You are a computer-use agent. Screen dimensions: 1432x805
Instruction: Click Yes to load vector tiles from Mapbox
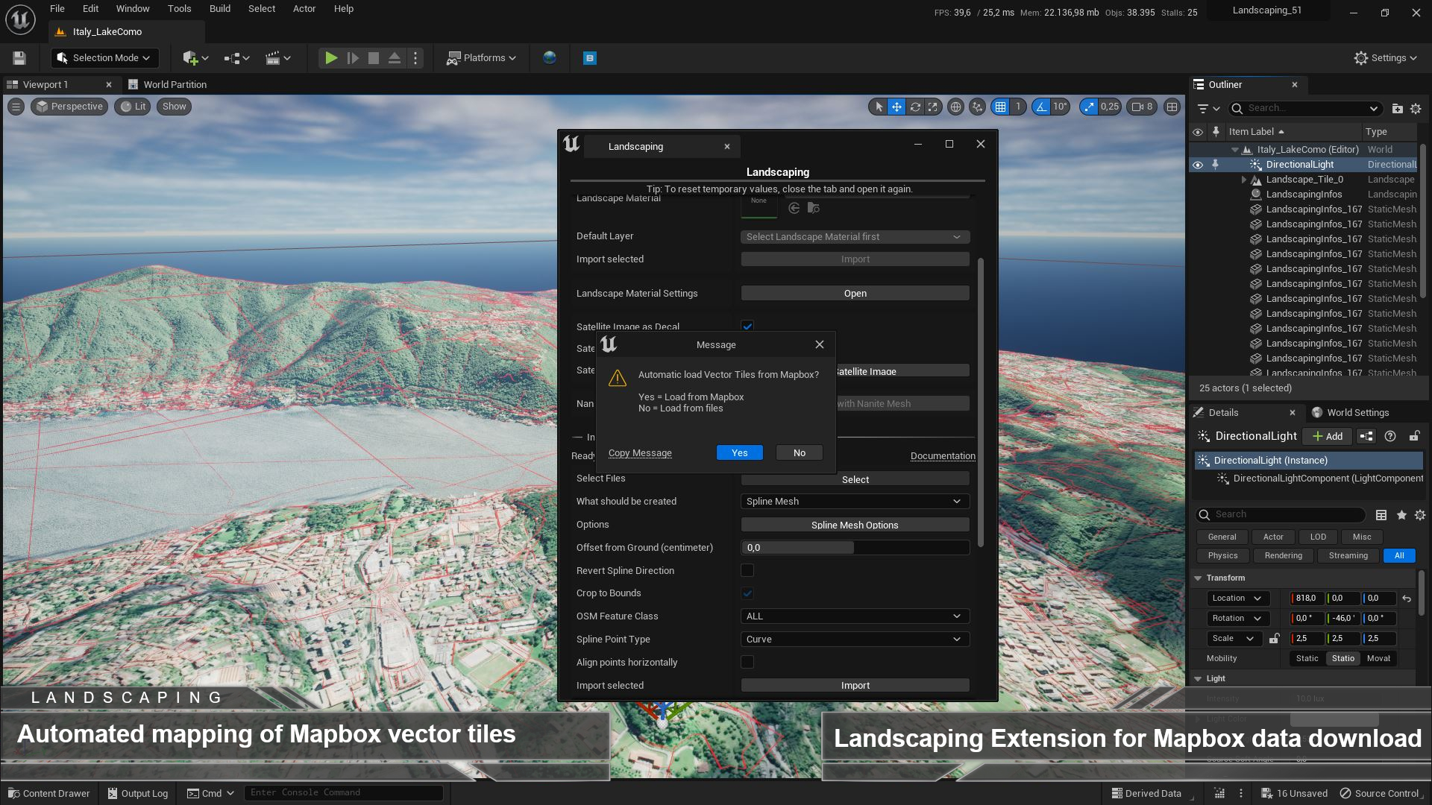(x=739, y=452)
